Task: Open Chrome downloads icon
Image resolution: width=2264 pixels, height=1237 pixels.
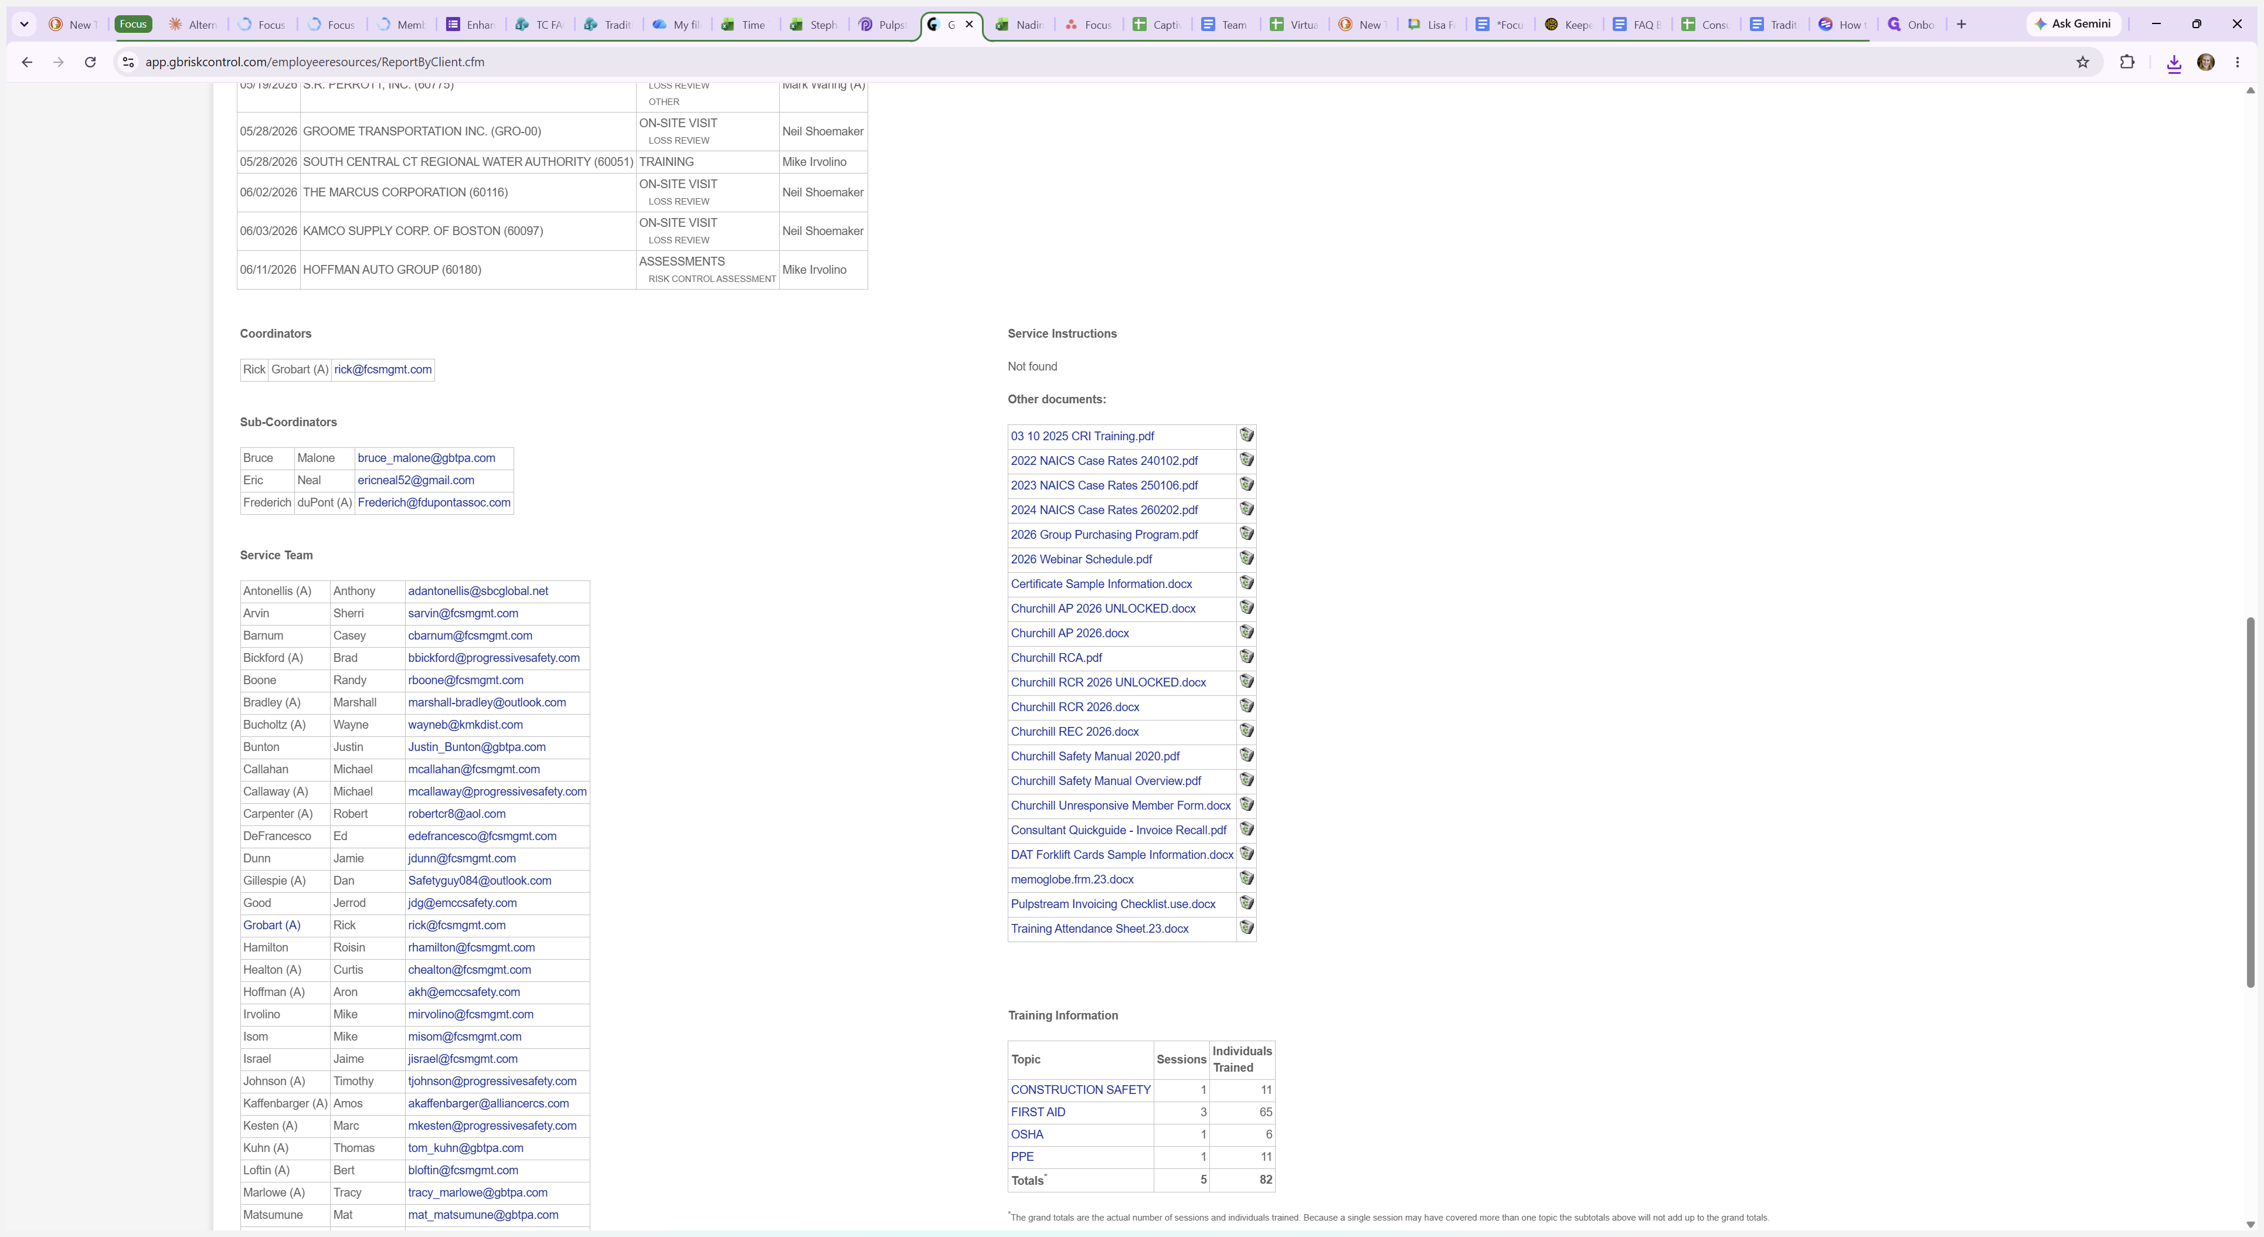Action: click(2174, 62)
